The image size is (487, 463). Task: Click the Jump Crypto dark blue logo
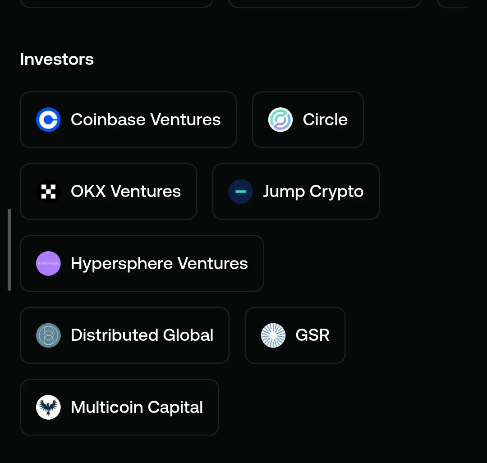240,191
